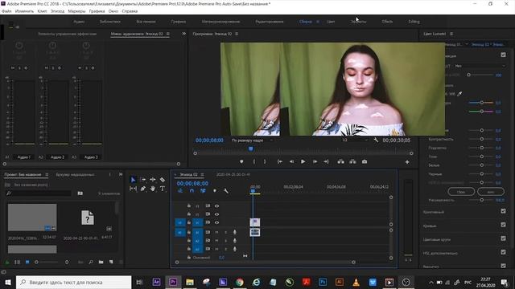Mute the A1 audio track
This screenshot has width=515, height=289.
tap(216, 232)
